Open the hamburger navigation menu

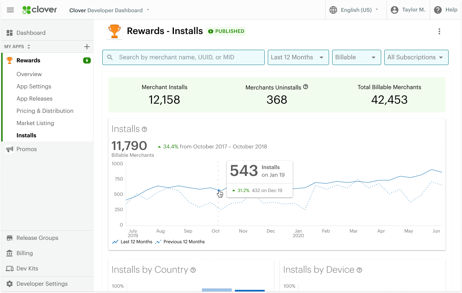tap(10, 10)
